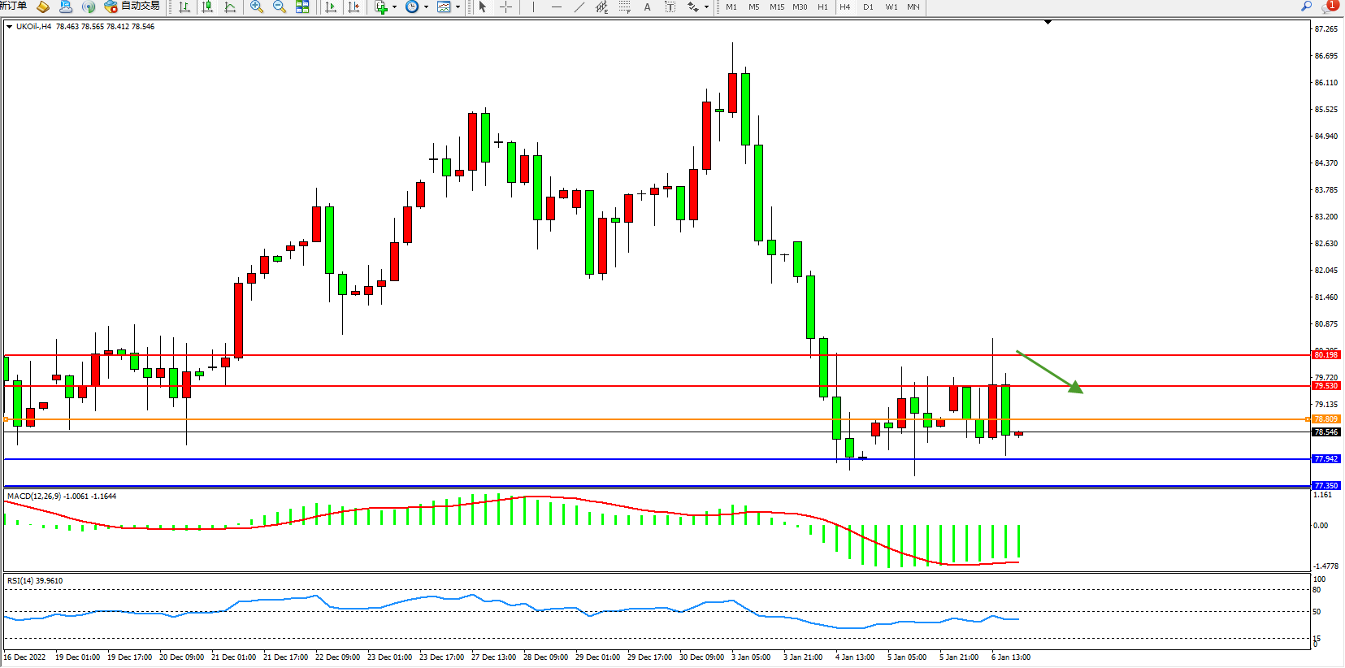This screenshot has height=668, width=1345.
Task: Toggle the chart auto-scroll button
Action: tap(331, 7)
